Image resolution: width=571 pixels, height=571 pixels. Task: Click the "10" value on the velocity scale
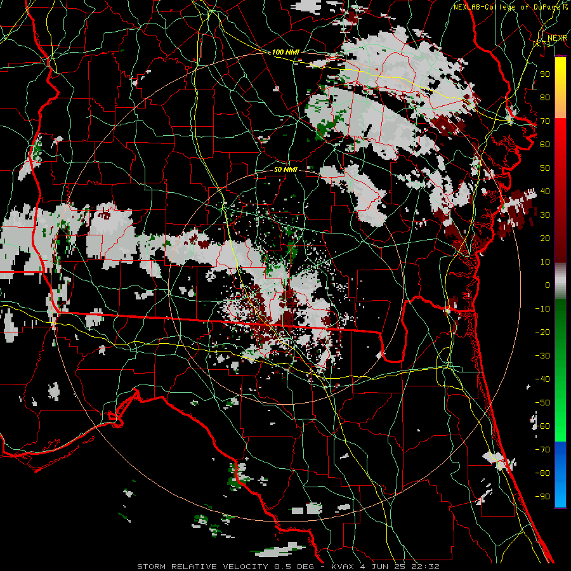[545, 262]
